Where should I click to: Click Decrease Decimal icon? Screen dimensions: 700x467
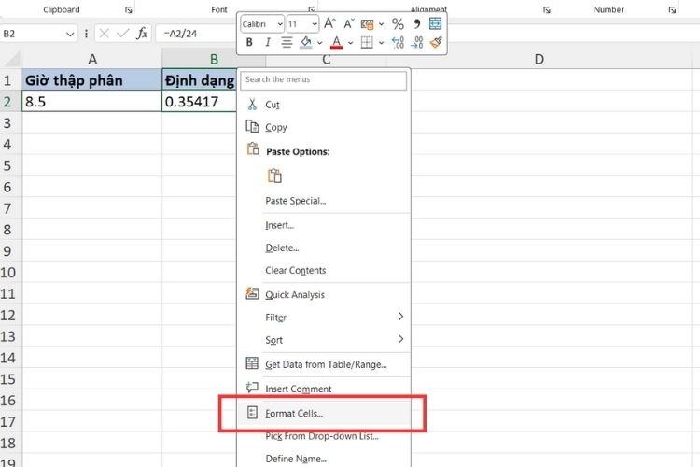(x=417, y=42)
